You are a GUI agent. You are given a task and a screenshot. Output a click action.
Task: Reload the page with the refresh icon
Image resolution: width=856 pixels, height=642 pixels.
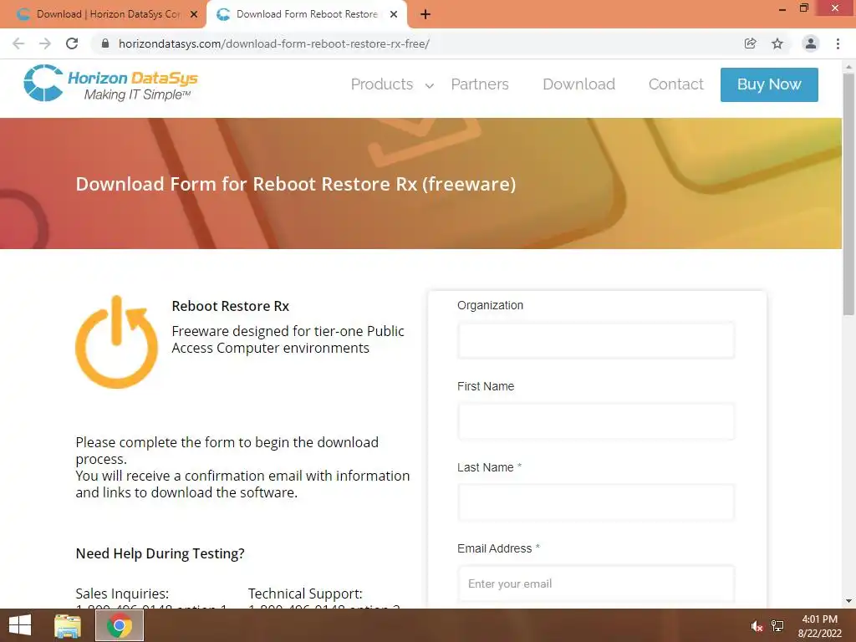(72, 43)
